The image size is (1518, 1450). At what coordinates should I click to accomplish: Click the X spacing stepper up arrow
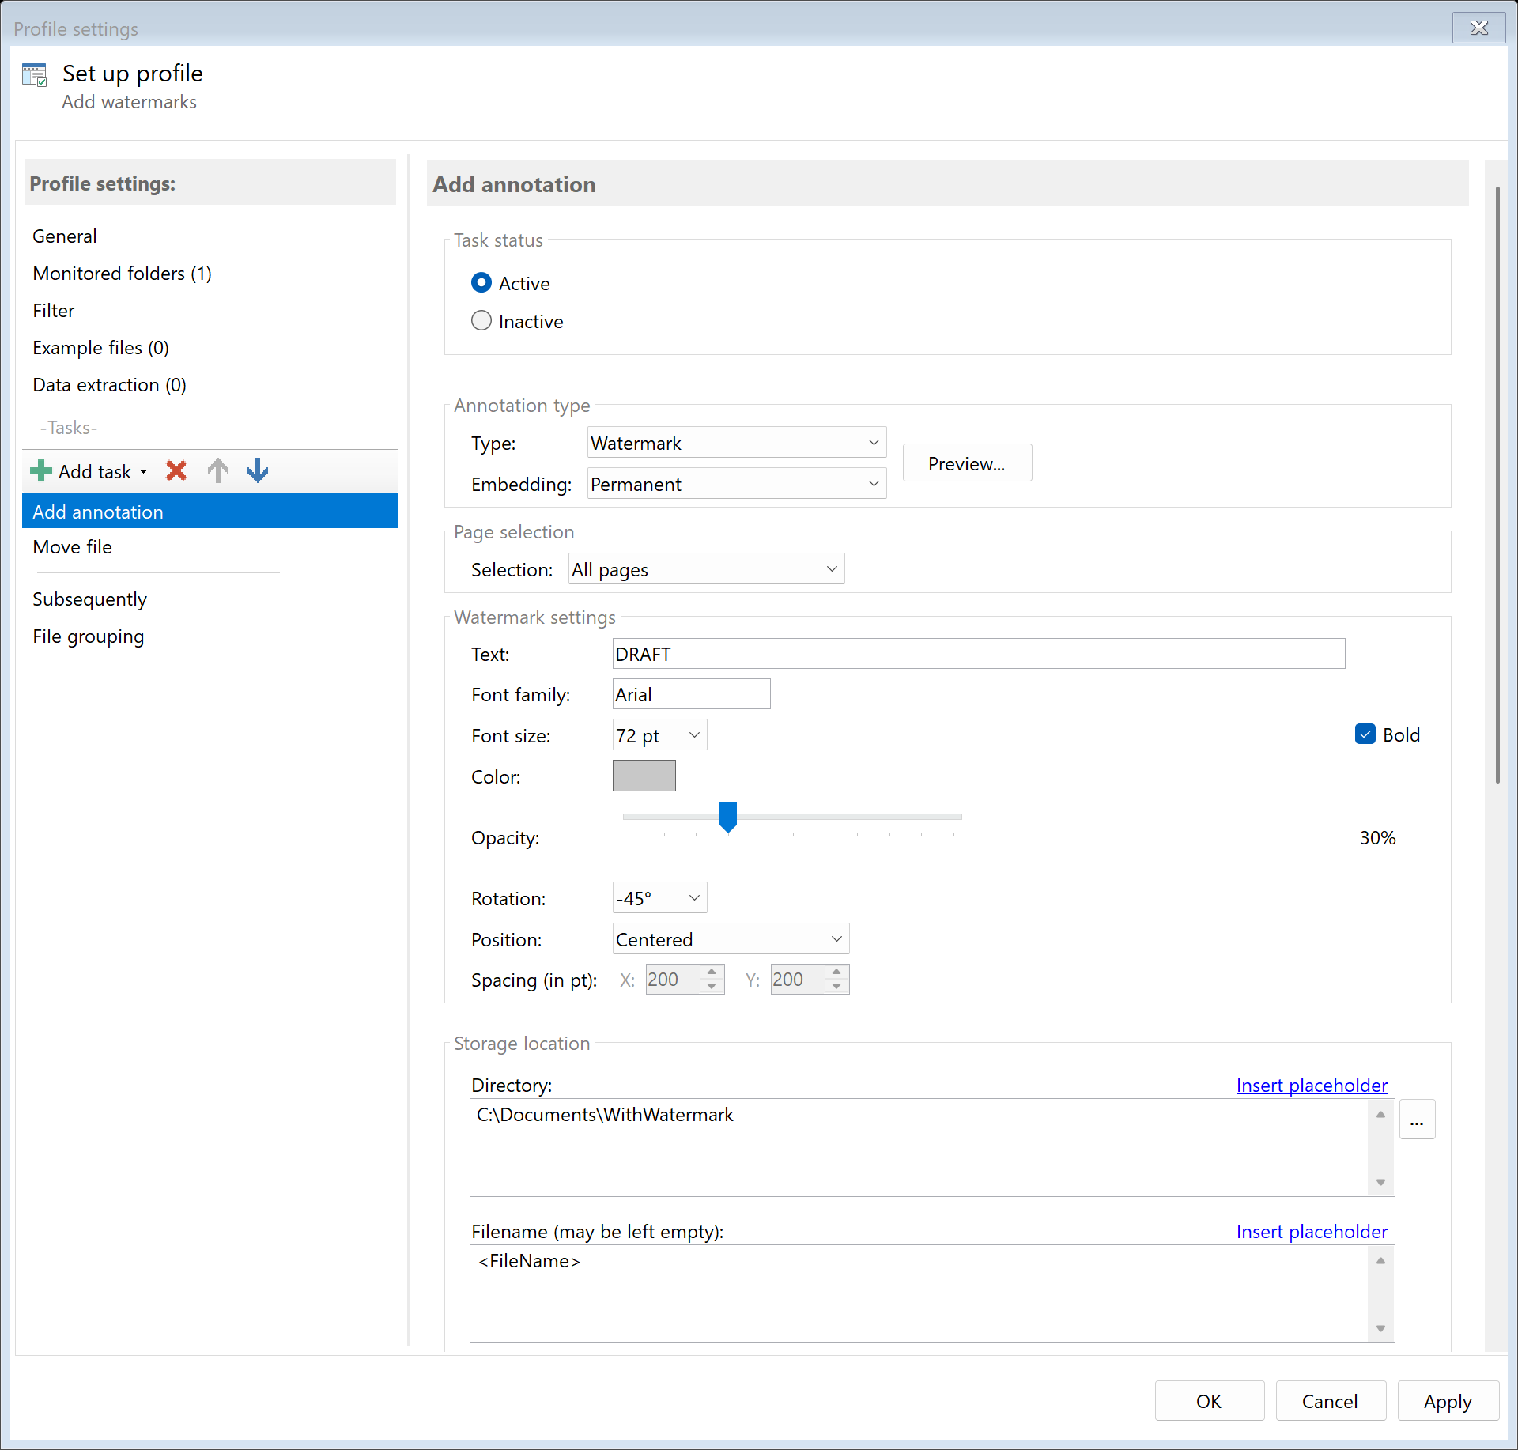tap(711, 972)
